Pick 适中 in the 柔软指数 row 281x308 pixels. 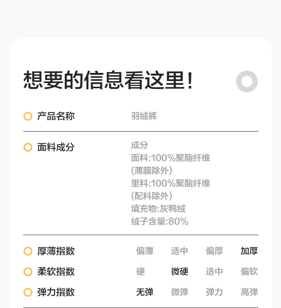[x=214, y=272]
